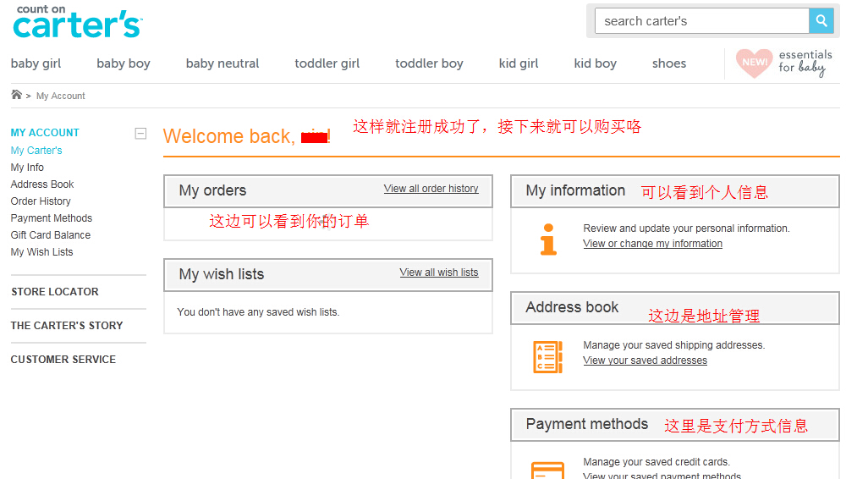Click View or change my information
The height and width of the screenshot is (479, 857).
(x=652, y=244)
